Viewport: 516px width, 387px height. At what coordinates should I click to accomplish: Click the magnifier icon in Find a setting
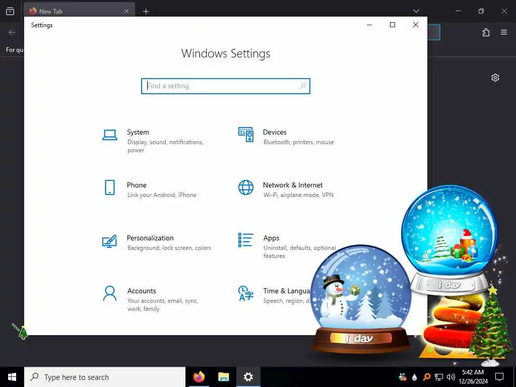click(303, 86)
